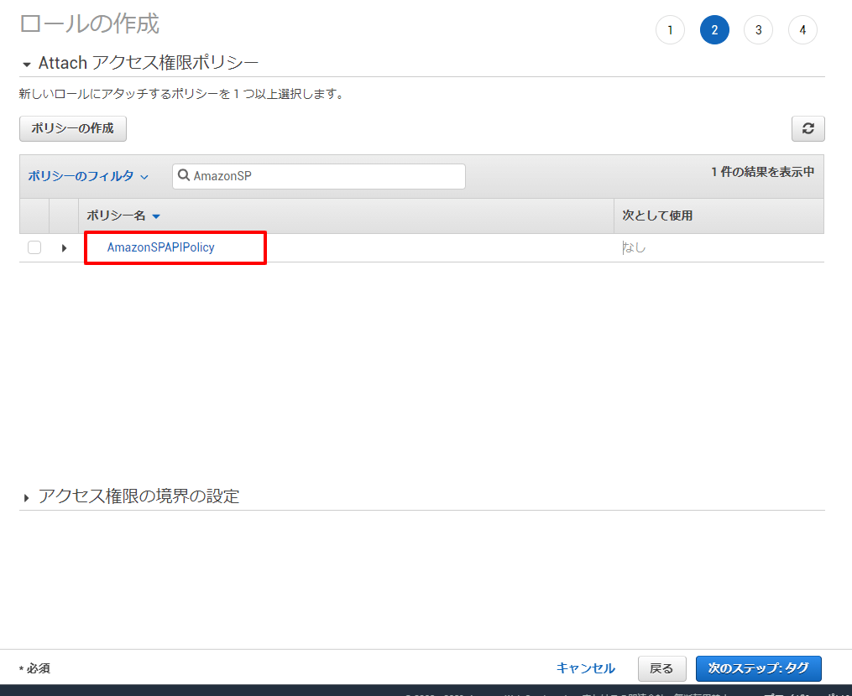This screenshot has width=852, height=696.
Task: Jump to step 3 indicator
Action: coord(759,30)
